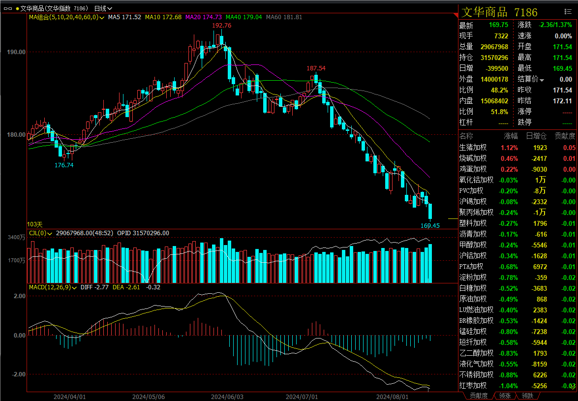This screenshot has width=578, height=401.
Task: Click the chain link icon in title bar
Action: (8, 8)
